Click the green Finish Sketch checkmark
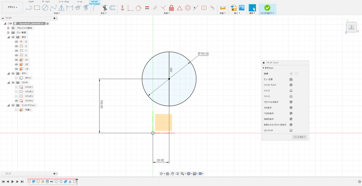362x186 pixels. pyautogui.click(x=267, y=8)
